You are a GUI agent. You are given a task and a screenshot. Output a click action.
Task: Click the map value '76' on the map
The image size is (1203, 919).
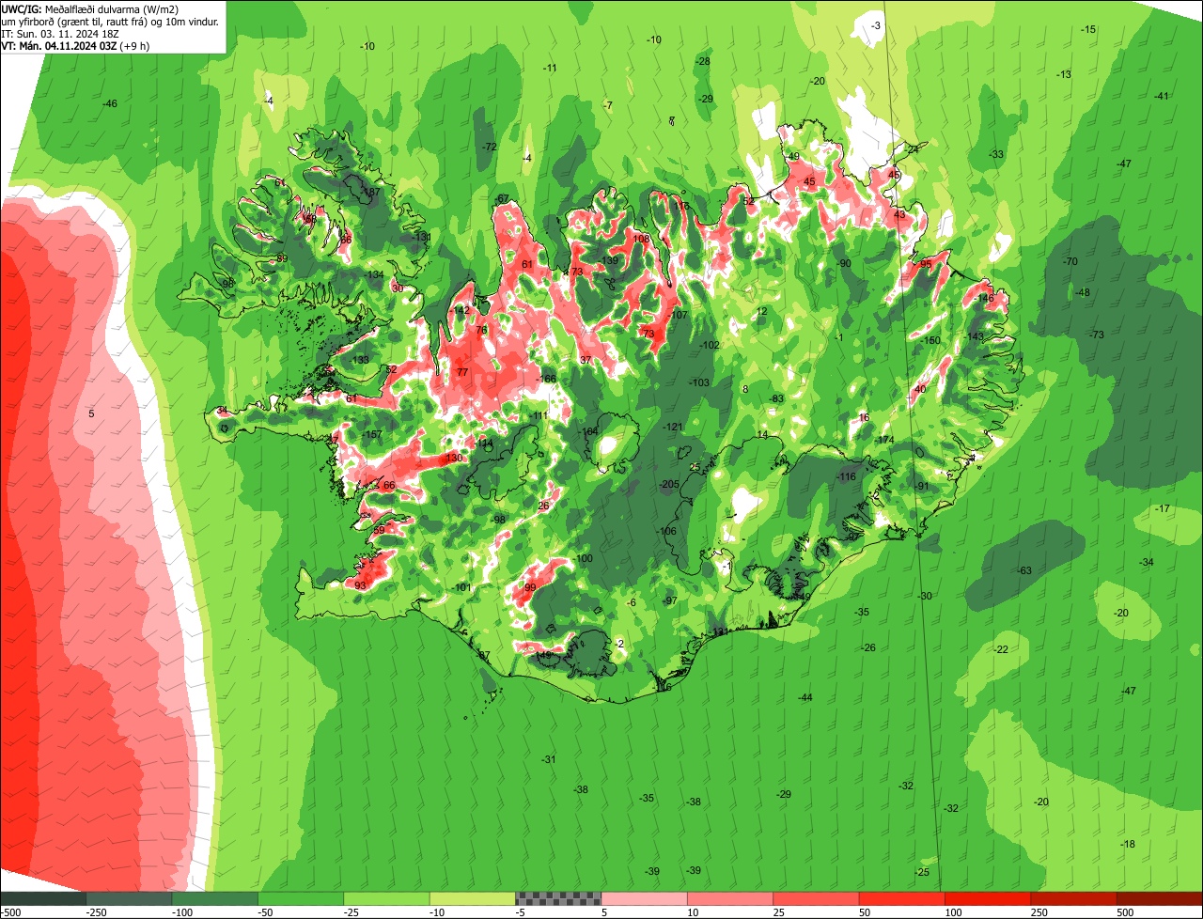coord(481,330)
